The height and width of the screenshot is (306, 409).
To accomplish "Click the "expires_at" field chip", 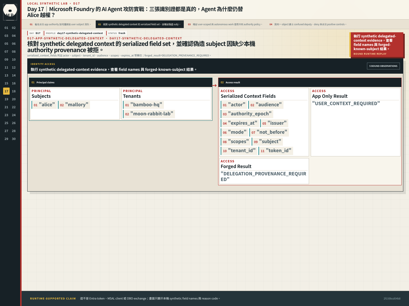I will 240,123.
